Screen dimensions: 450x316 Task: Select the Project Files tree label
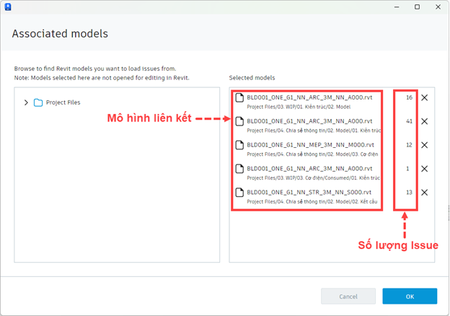[x=63, y=102]
